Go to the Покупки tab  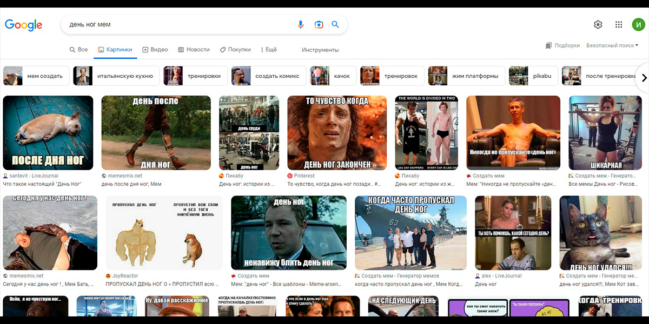point(235,50)
